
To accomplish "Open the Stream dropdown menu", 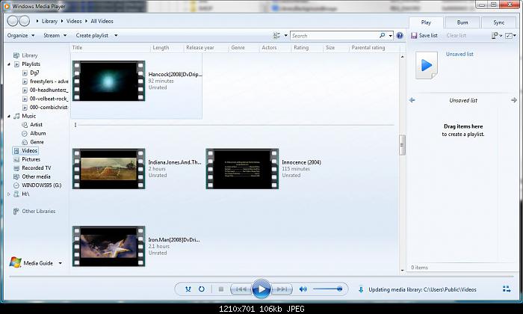I will click(55, 35).
